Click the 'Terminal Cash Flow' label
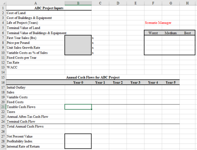This screenshot has width=197, height=150. (21, 122)
